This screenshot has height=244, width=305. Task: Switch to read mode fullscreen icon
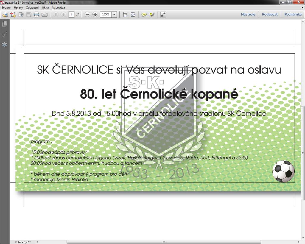point(163,14)
